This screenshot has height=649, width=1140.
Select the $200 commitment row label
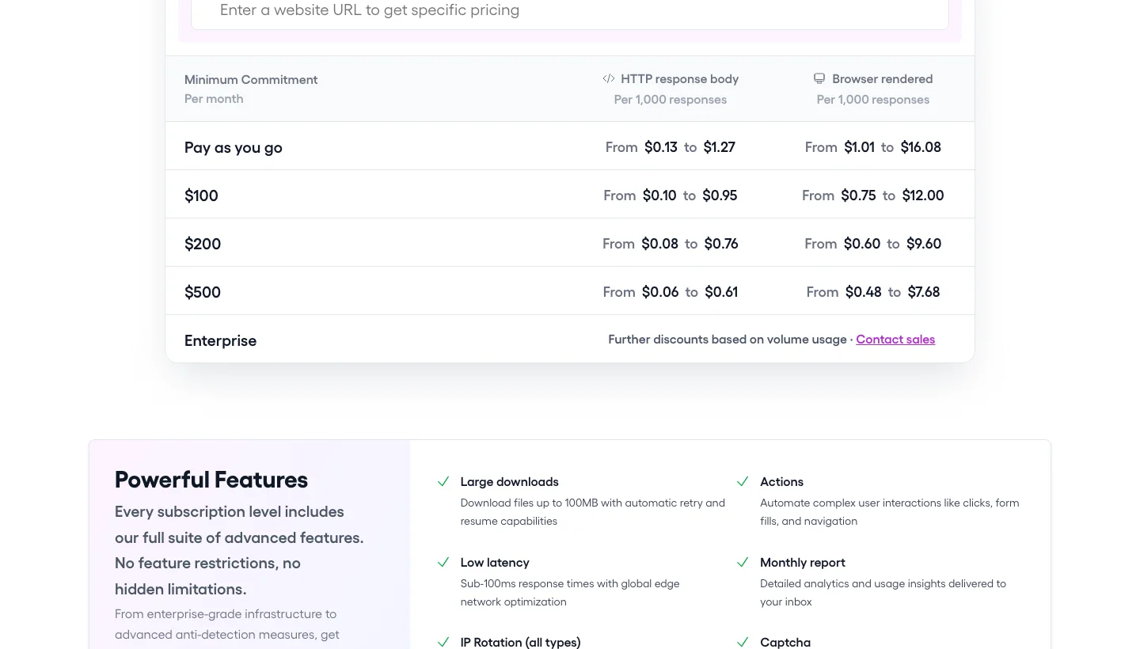203,244
